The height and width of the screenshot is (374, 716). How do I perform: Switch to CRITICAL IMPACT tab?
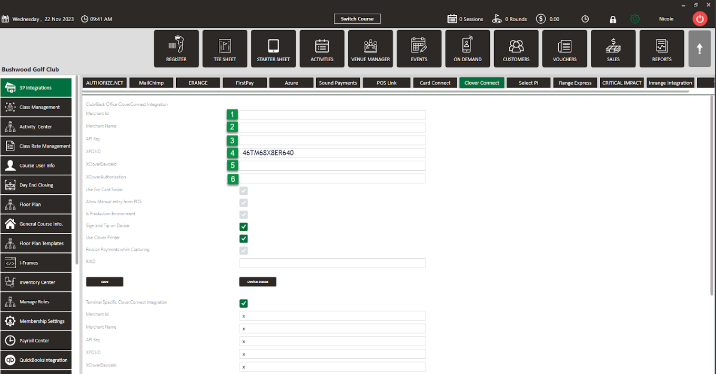tap(622, 83)
